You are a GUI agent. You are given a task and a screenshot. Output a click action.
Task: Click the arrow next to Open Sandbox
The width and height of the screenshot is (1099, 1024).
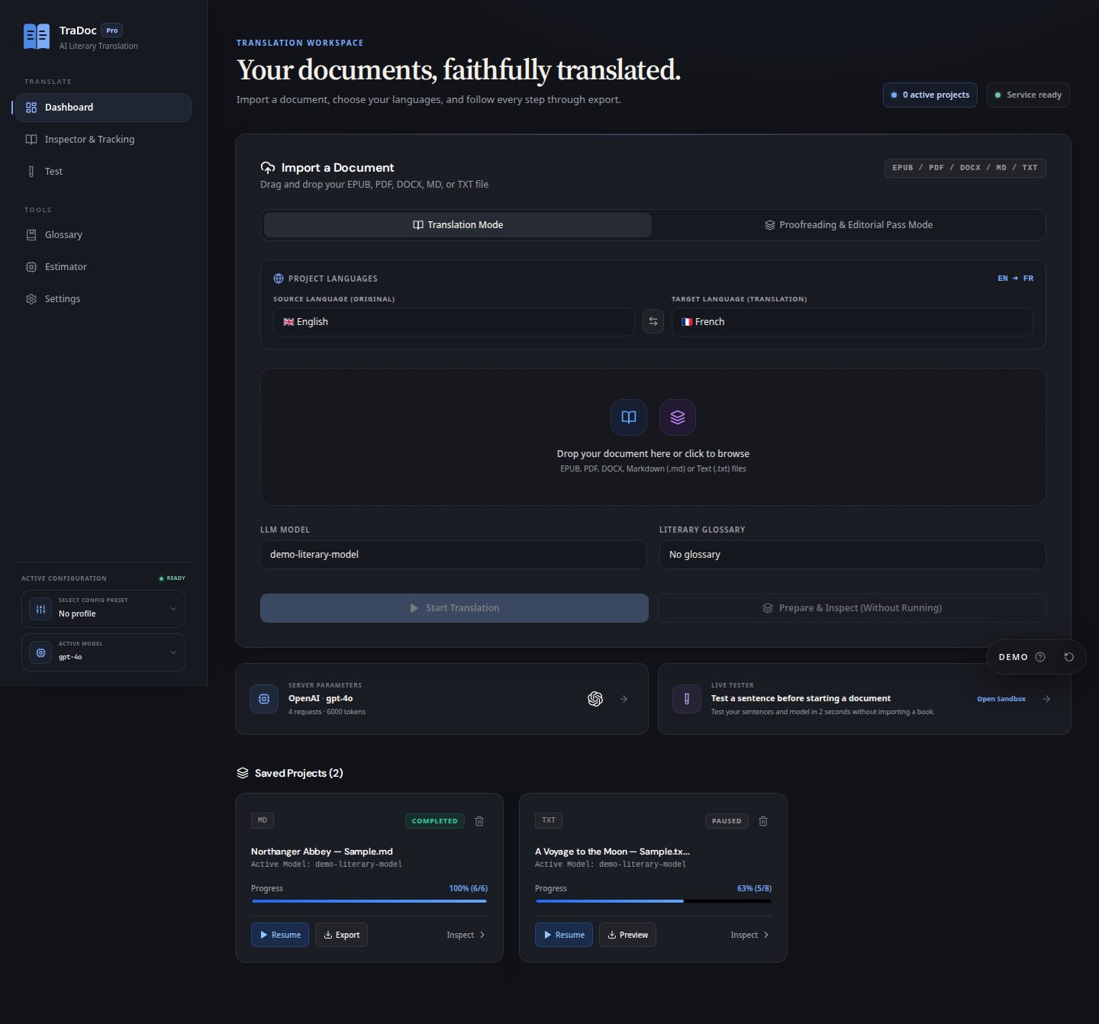(1046, 699)
